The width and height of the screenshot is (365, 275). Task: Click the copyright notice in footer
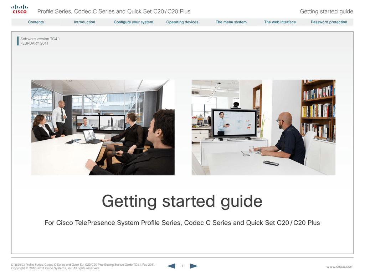pyautogui.click(x=55, y=268)
